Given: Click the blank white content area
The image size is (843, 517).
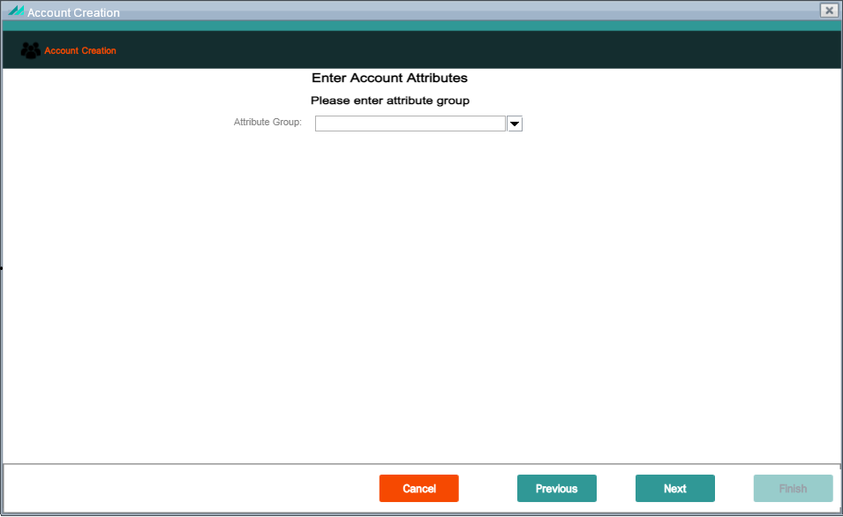Looking at the screenshot, I should (422, 296).
